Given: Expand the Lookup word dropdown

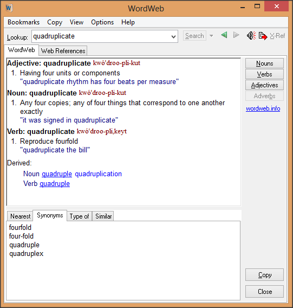Looking at the screenshot, I should (x=173, y=36).
